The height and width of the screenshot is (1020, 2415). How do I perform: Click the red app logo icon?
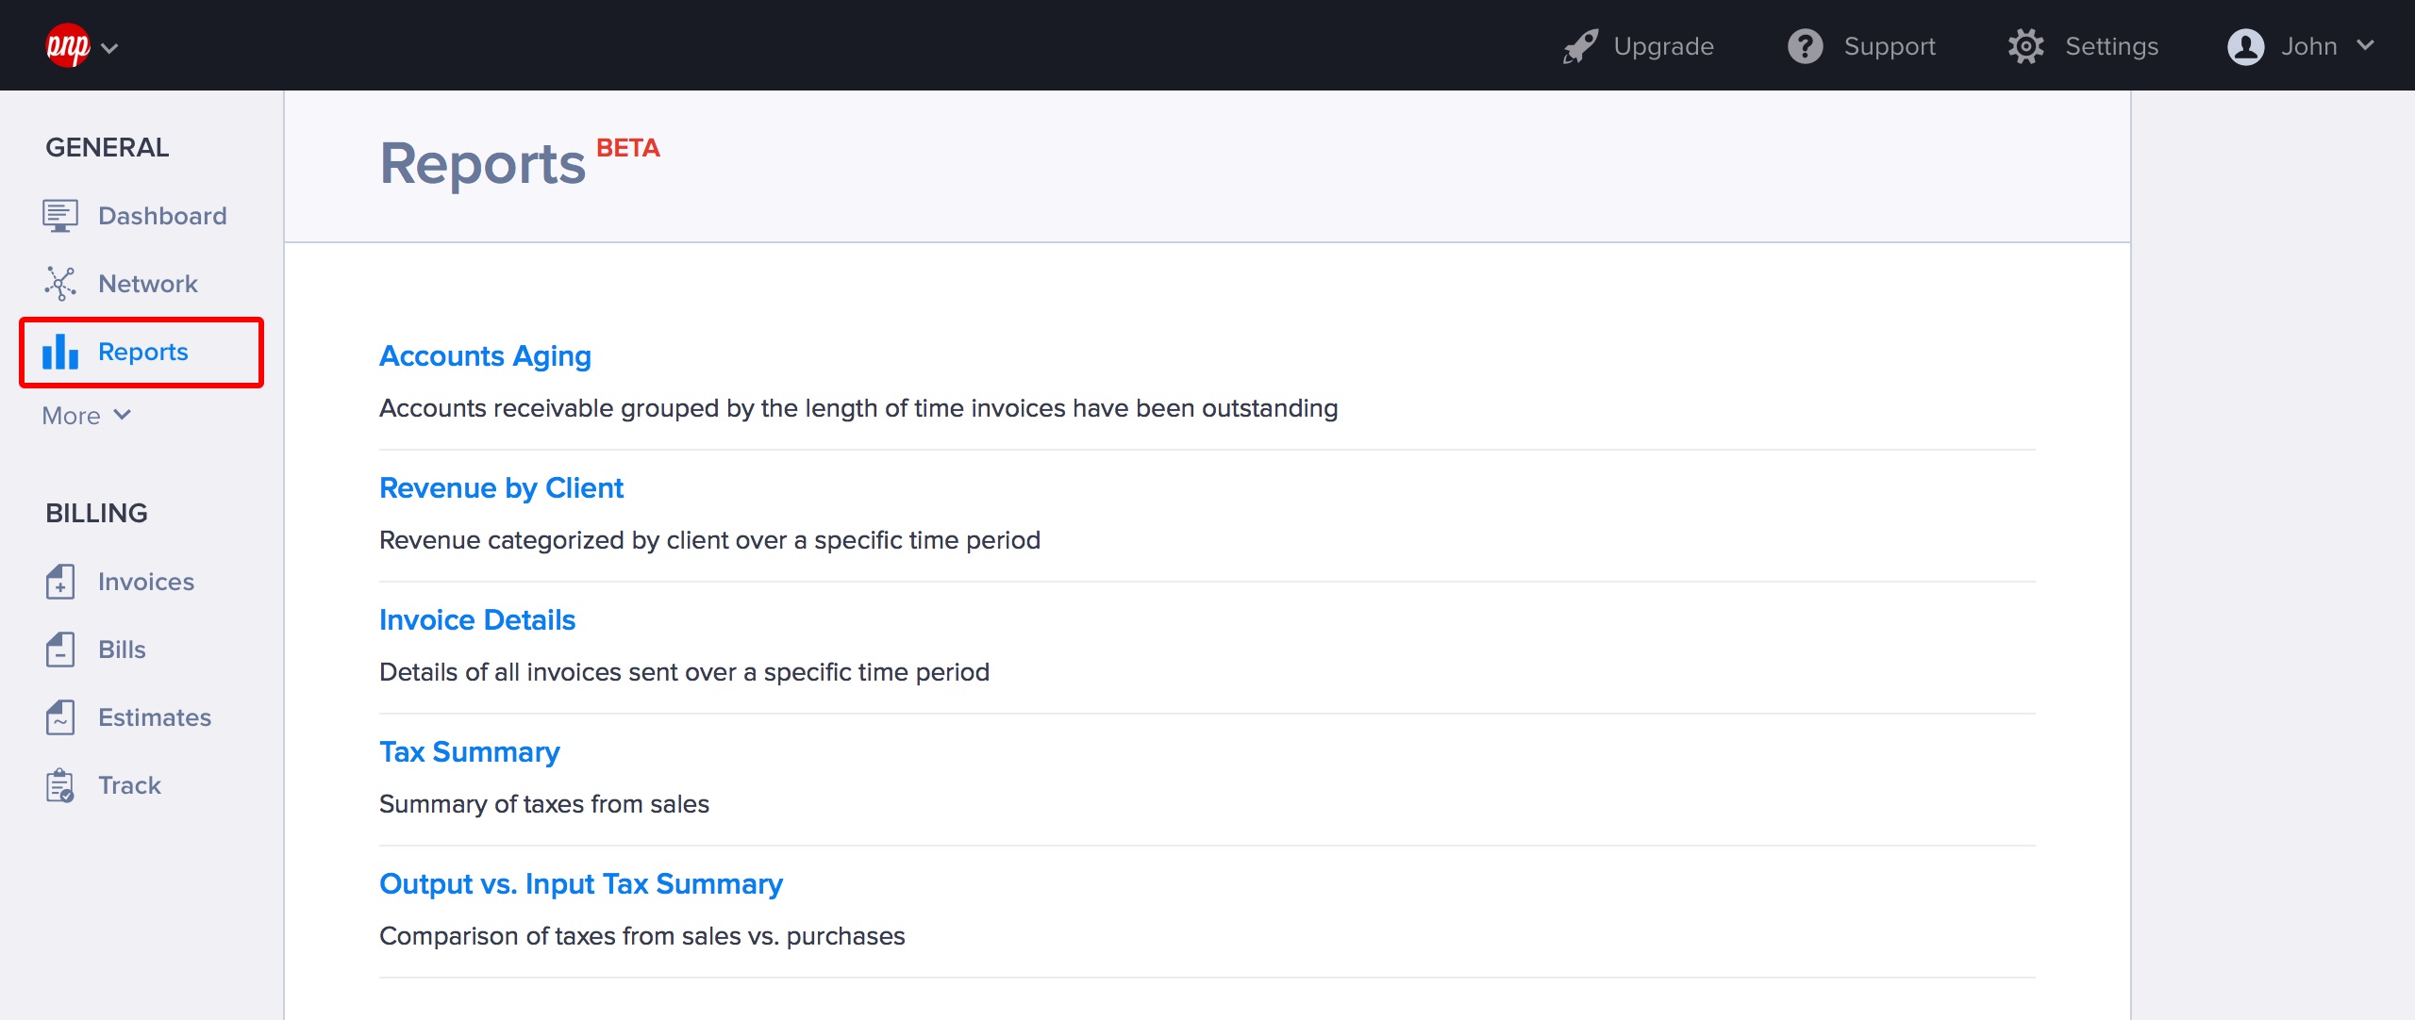pos(67,45)
